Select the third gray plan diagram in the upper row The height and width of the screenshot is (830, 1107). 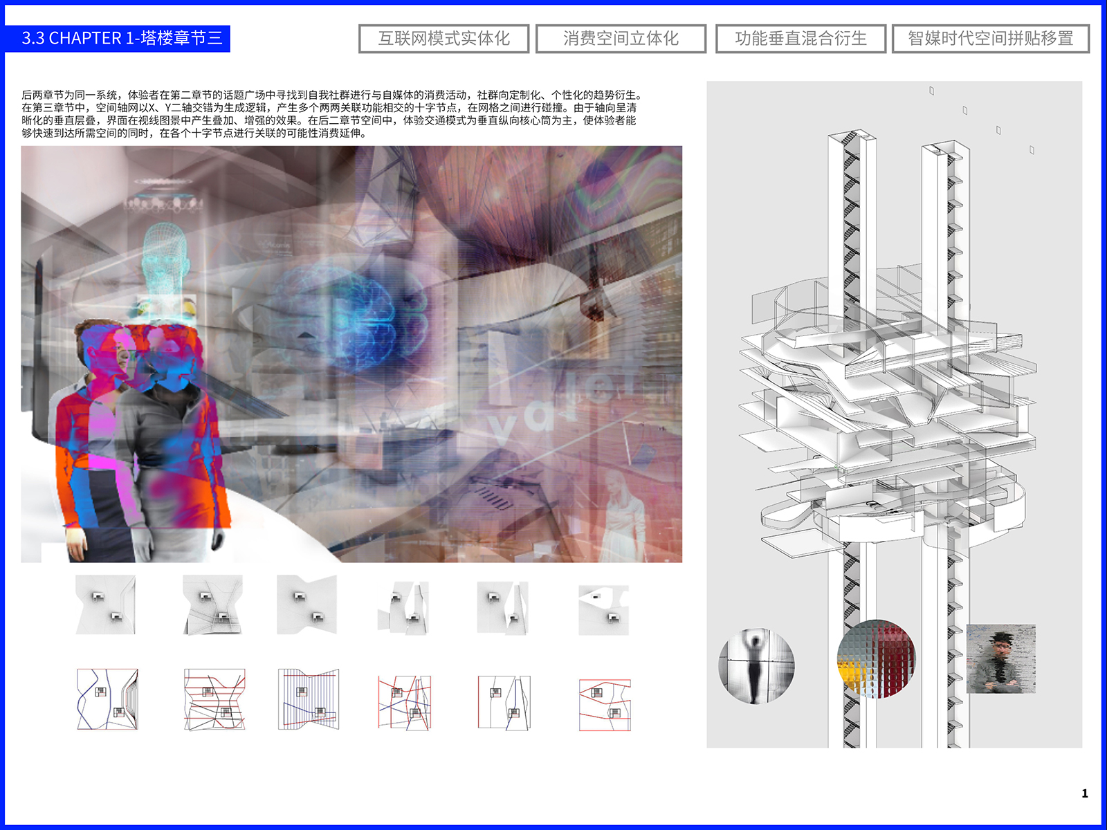(307, 605)
